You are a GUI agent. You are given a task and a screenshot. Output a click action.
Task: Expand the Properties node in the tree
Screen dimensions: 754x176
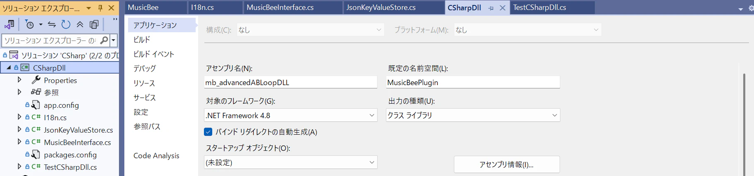(19, 80)
